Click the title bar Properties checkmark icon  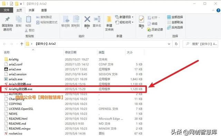pos(11,4)
